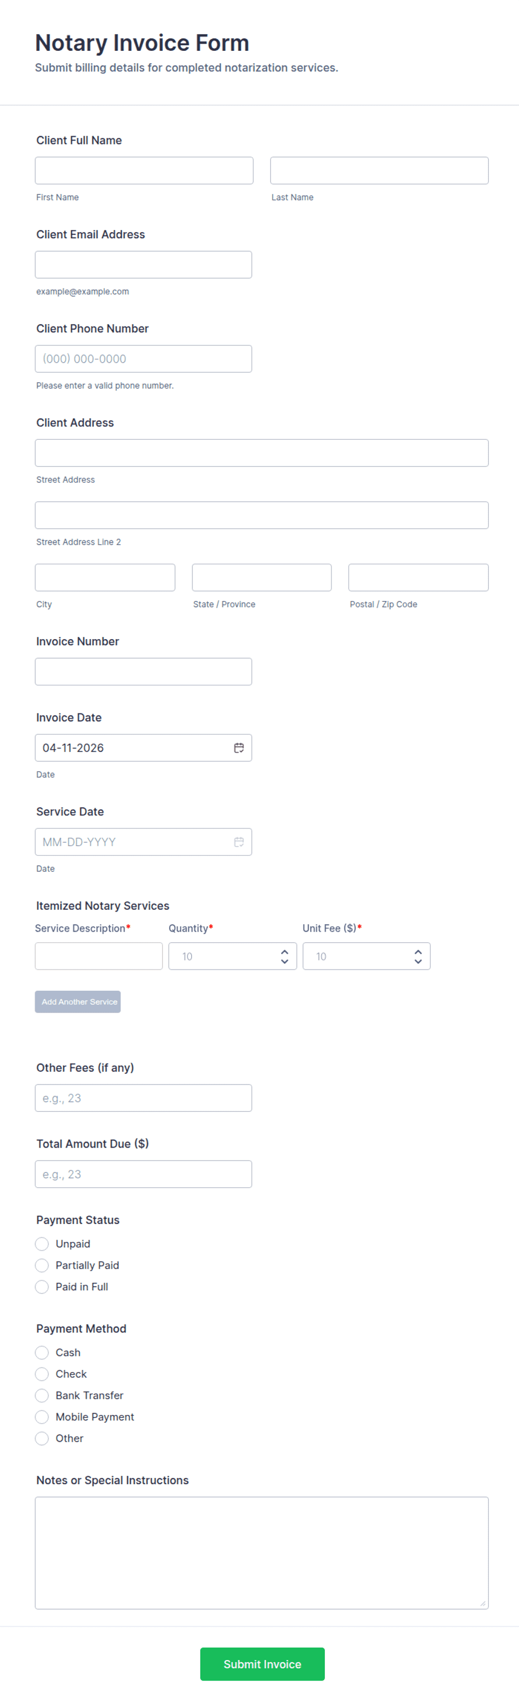Screen dimensions: 519x1708
Task: Focus the First Name input field
Action: point(144,170)
